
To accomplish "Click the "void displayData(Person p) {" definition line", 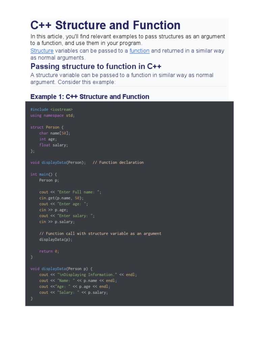I will (61, 269).
